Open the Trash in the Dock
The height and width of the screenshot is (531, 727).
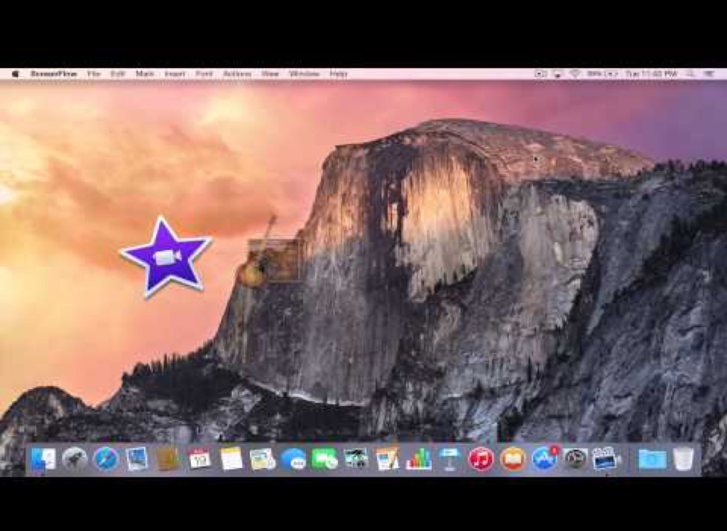coord(683,459)
